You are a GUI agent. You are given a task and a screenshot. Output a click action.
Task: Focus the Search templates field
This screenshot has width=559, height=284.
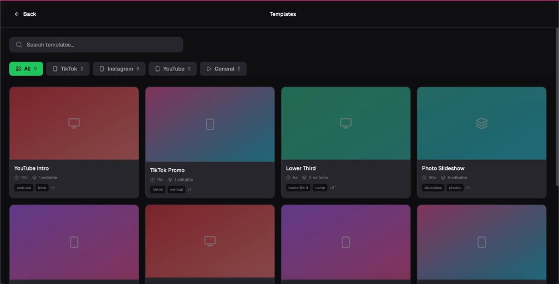pyautogui.click(x=96, y=45)
